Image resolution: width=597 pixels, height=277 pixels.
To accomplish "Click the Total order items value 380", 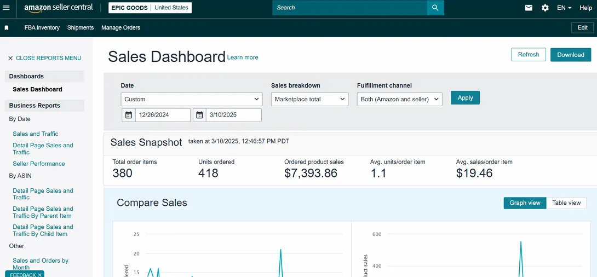I will (x=122, y=173).
